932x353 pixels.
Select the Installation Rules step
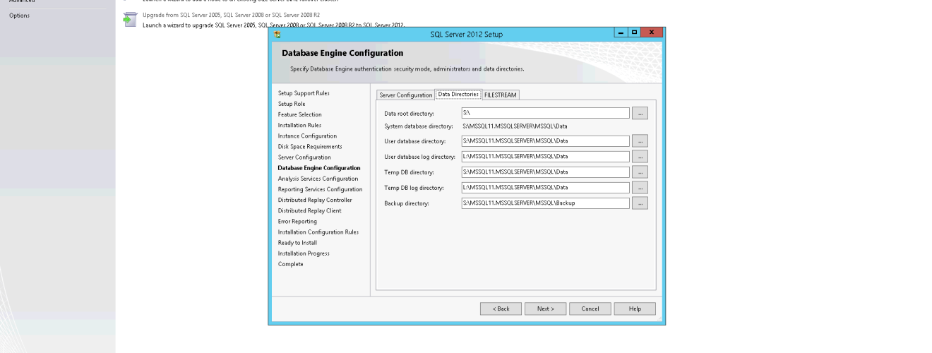coord(299,125)
